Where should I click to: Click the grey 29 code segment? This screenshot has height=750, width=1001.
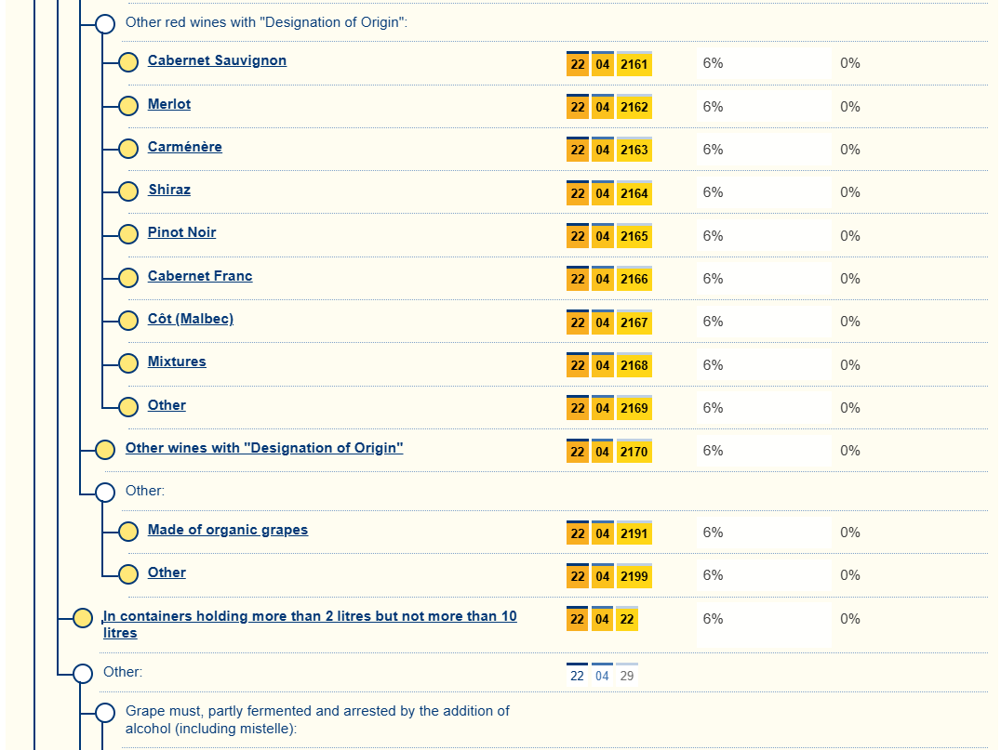(x=627, y=676)
